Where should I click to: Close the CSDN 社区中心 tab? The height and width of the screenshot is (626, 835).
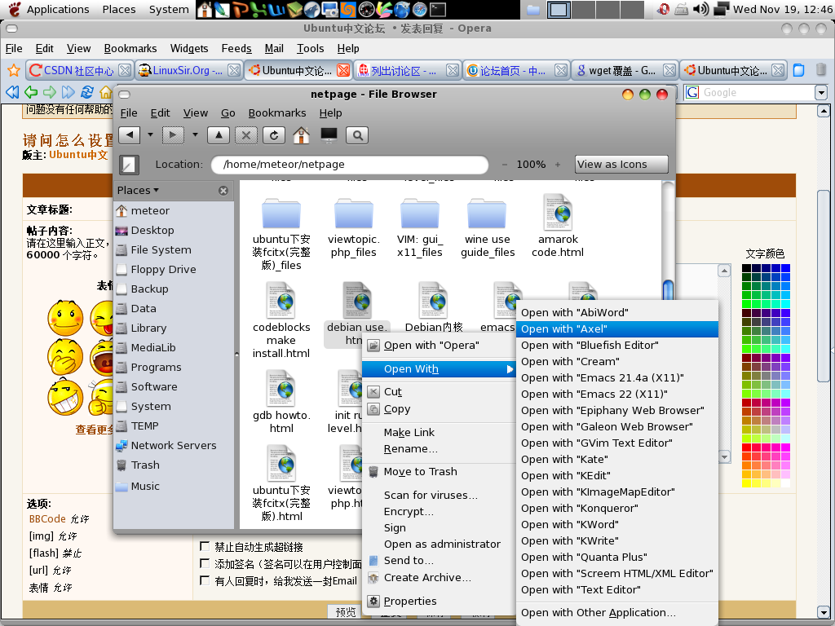(x=125, y=70)
